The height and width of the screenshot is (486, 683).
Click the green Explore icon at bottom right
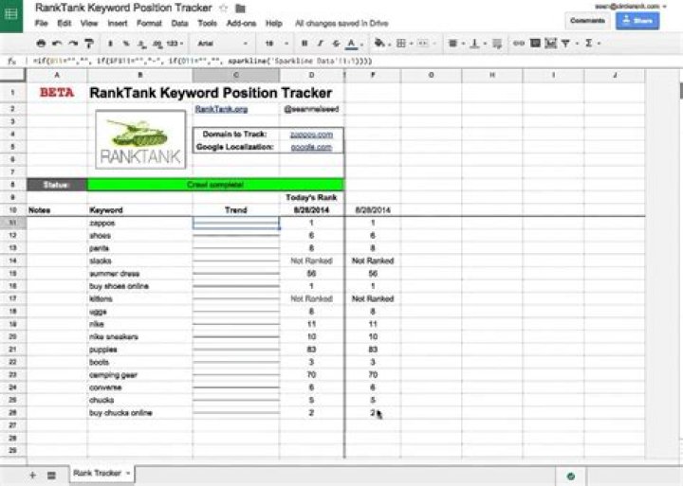coord(571,476)
